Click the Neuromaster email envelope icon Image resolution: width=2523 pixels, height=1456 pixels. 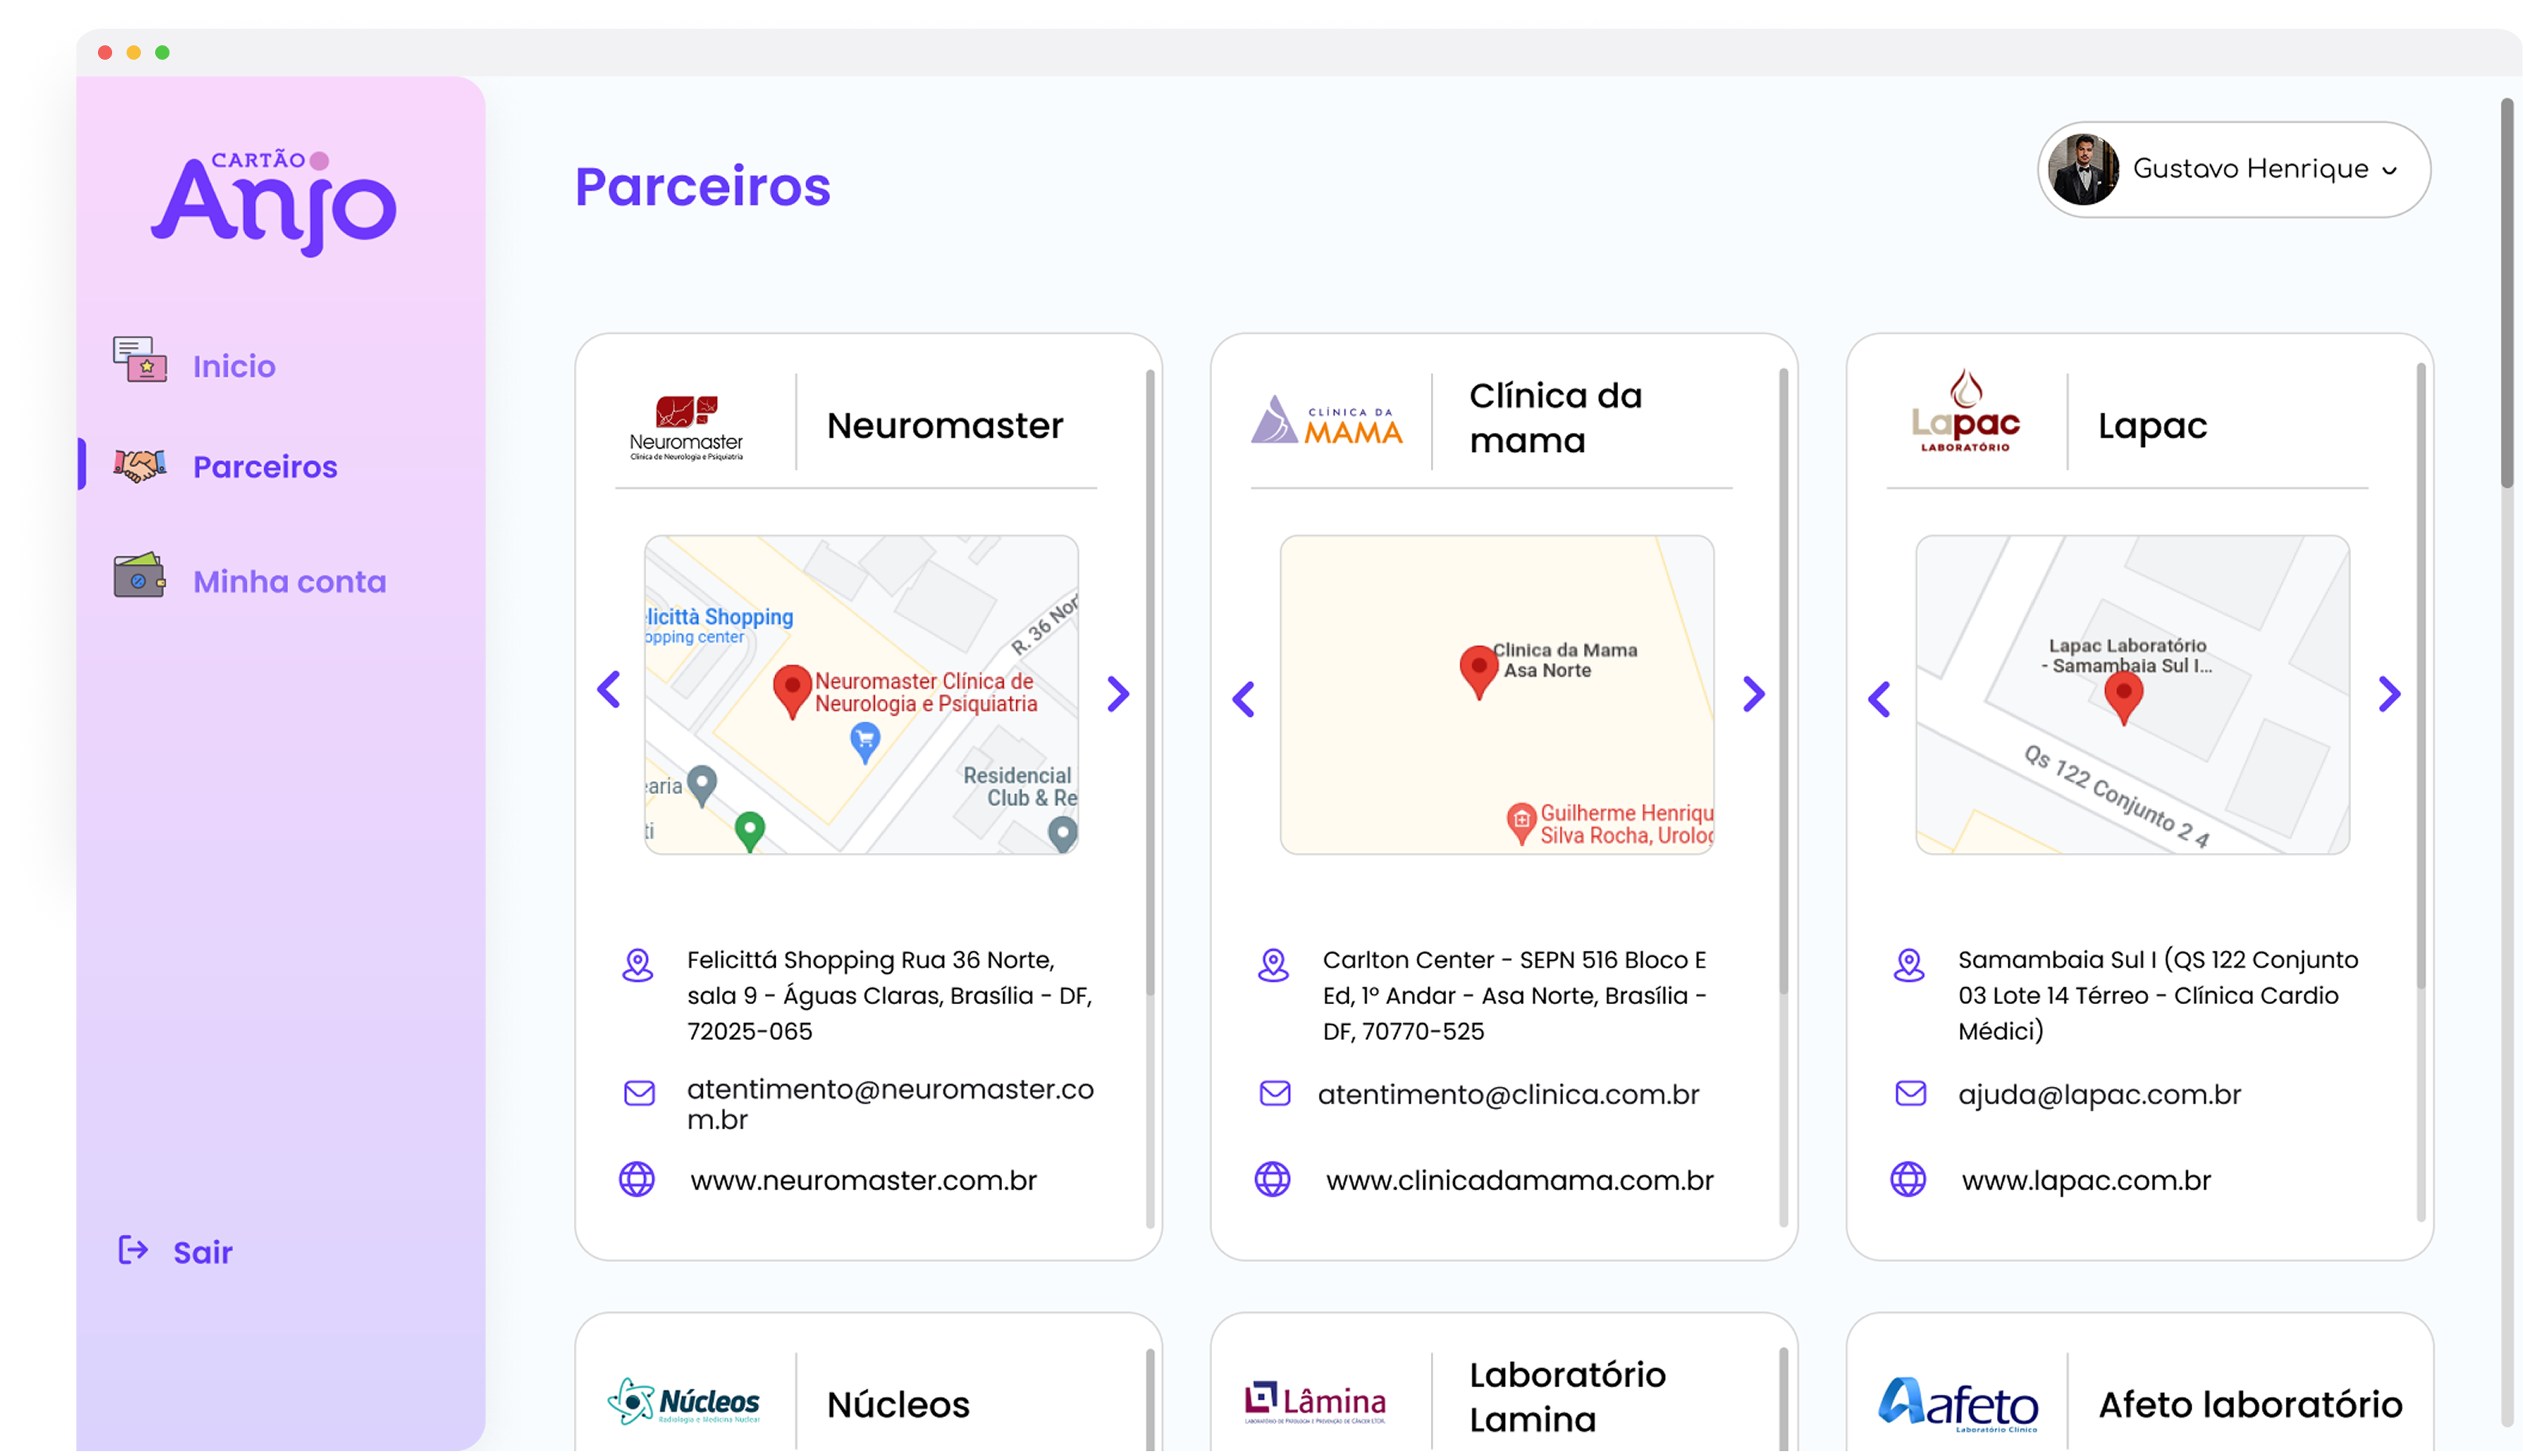point(639,1093)
